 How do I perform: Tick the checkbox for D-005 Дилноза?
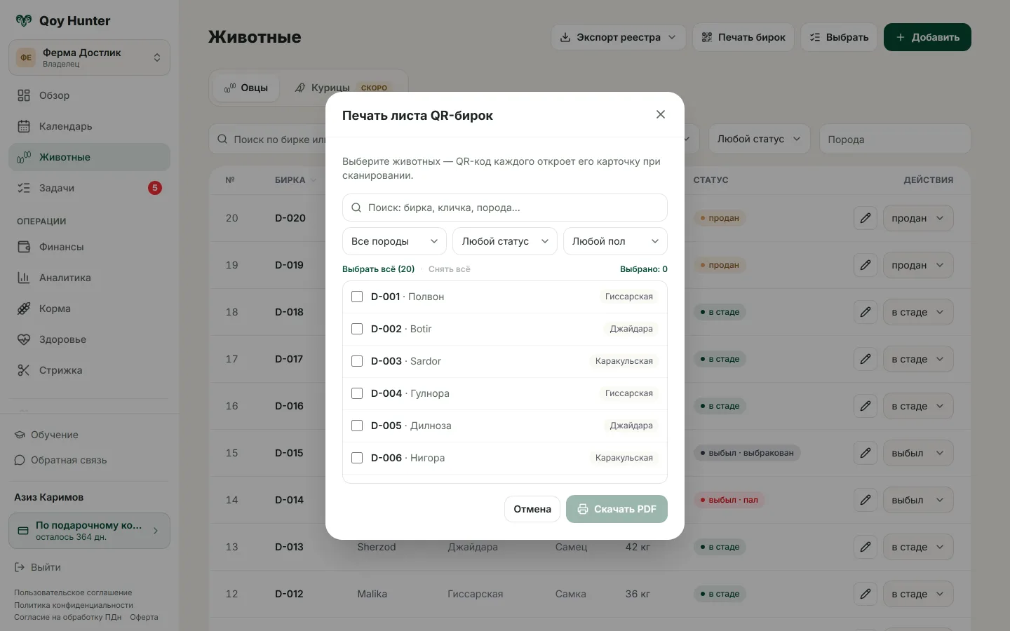click(357, 426)
